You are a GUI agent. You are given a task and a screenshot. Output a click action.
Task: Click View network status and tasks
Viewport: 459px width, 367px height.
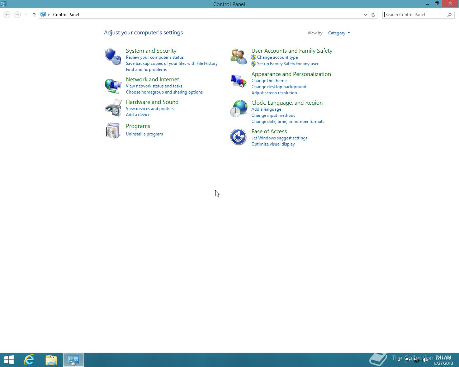[154, 86]
